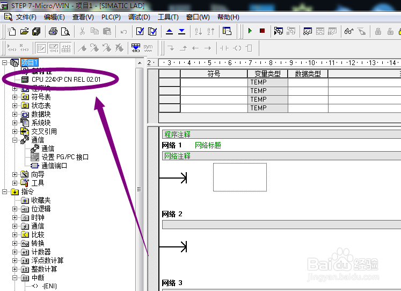Insert a coil with toolbar icon

coord(237,48)
